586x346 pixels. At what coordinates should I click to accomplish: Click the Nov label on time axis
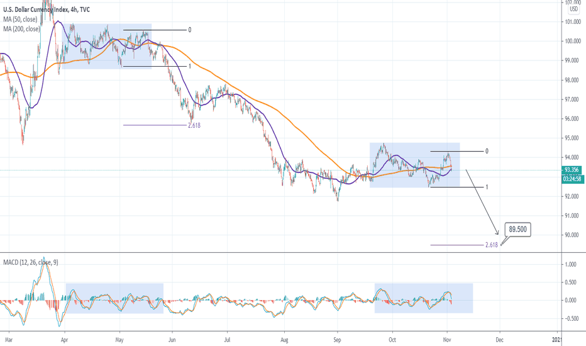tap(447, 340)
